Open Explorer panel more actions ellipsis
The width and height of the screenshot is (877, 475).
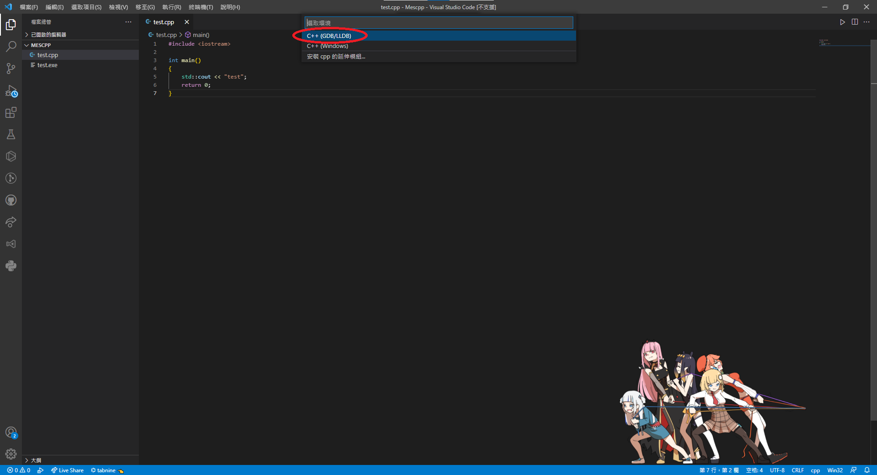[x=128, y=22]
